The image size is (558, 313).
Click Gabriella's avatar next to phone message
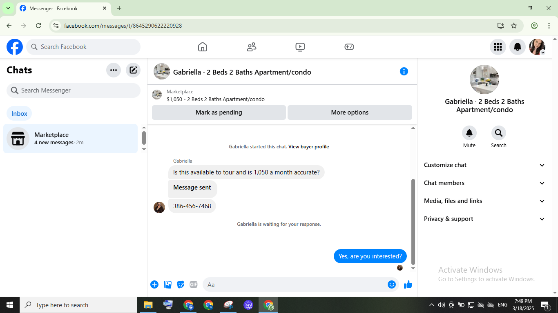pyautogui.click(x=159, y=207)
